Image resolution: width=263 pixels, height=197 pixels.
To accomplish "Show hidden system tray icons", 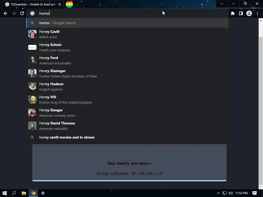I will point(218,193).
